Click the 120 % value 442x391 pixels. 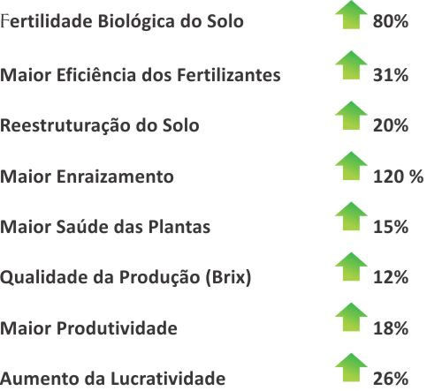point(399,177)
